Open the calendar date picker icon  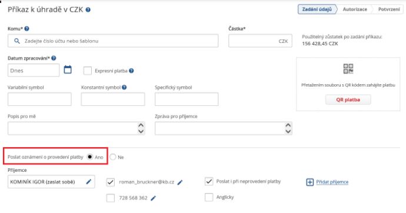pos(68,69)
